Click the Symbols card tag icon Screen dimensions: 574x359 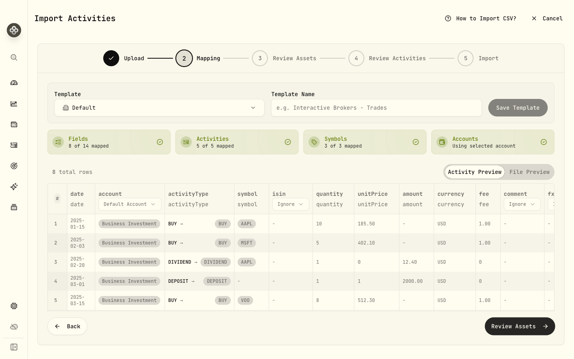tap(314, 142)
